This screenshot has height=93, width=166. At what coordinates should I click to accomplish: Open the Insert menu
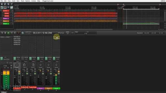click(13, 1)
